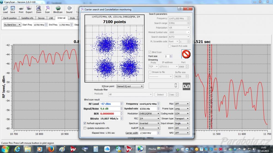Open IQScan point Demod IQ out dropdown
Image resolution: width=273 pixels, height=153 pixels.
(x=130, y=86)
